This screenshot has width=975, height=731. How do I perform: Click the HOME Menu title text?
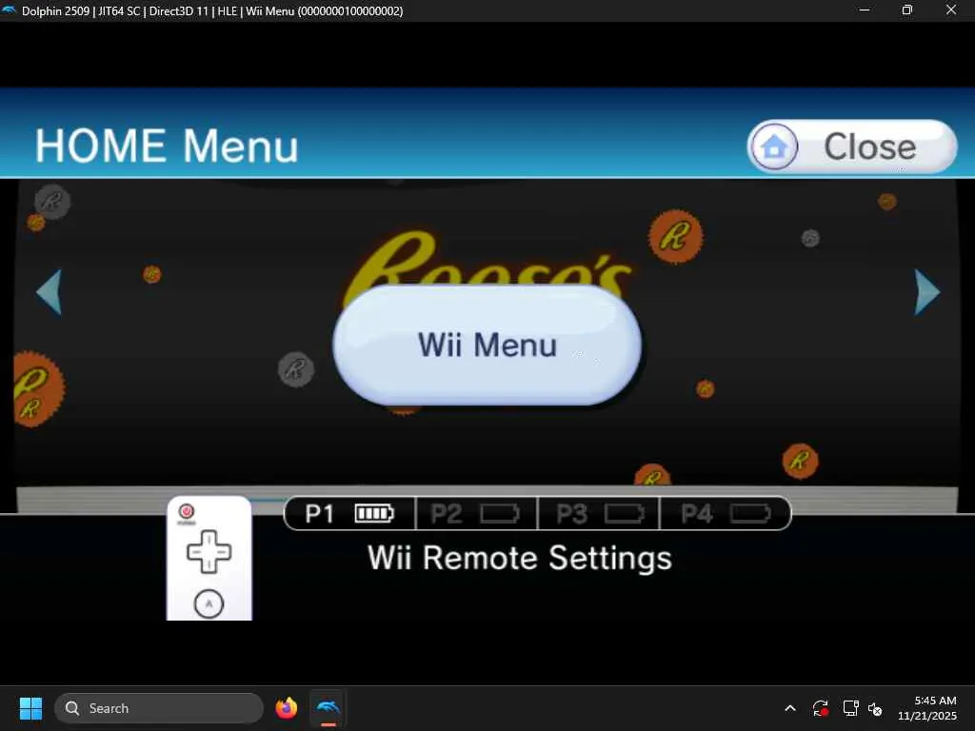[x=167, y=147]
